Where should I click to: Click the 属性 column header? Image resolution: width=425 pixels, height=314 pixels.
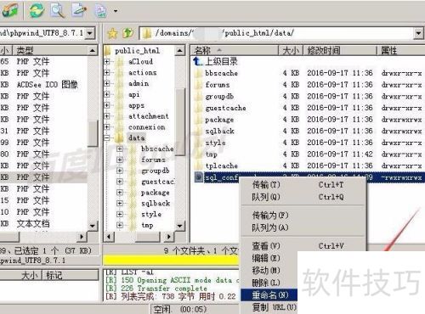(401, 51)
